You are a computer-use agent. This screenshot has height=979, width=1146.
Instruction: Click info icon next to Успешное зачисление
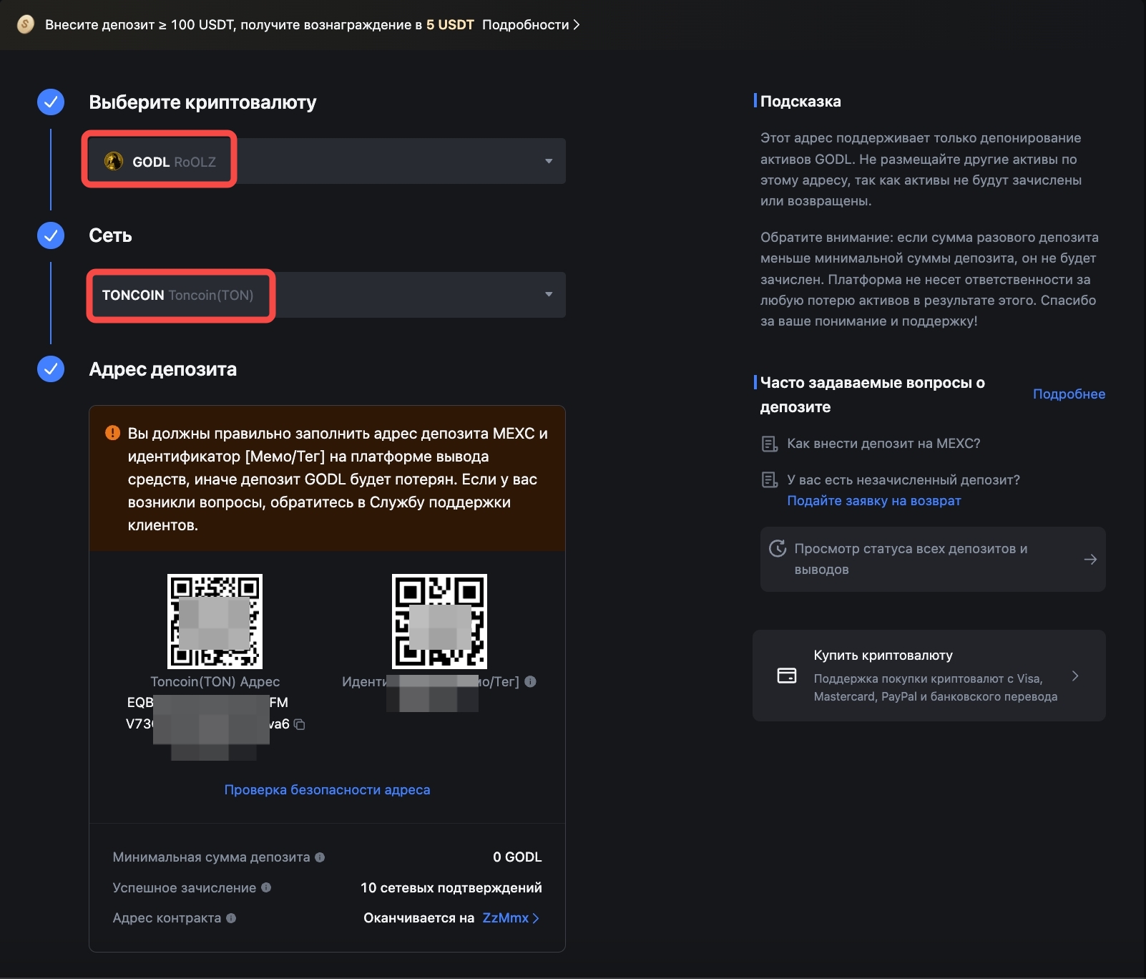266,887
